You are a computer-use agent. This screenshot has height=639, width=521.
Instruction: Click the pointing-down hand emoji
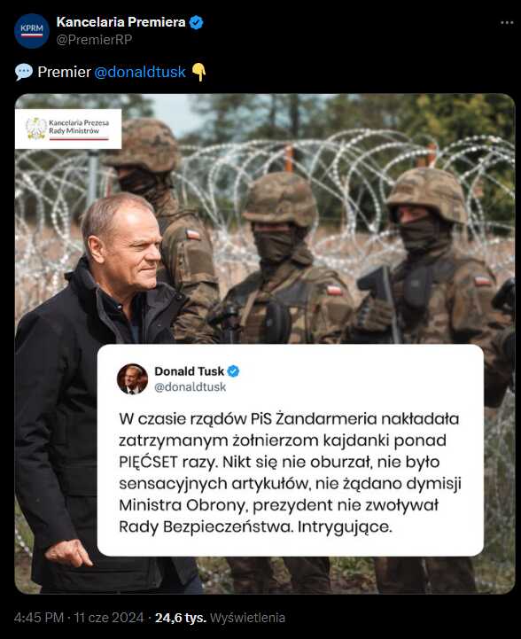198,72
